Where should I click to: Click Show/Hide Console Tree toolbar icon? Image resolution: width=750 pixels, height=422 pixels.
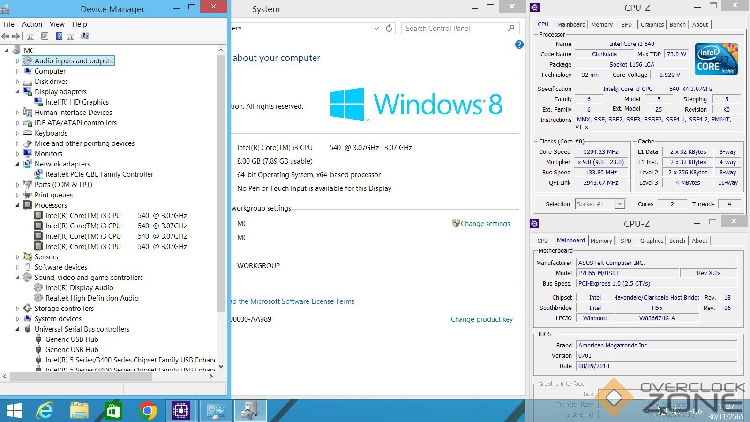pyautogui.click(x=30, y=36)
